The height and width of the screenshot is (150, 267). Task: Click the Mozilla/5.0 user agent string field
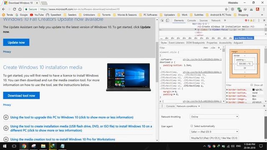point(214,138)
